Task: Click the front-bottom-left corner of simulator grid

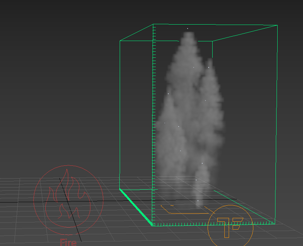Action: click(x=153, y=225)
